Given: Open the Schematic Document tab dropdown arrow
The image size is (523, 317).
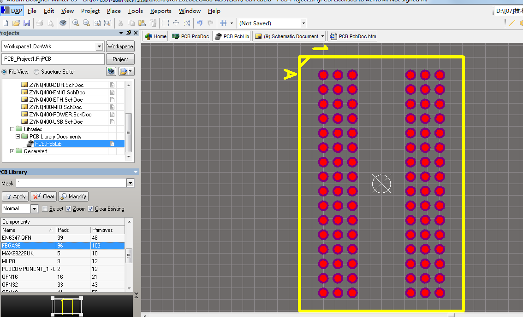Looking at the screenshot, I should click(322, 36).
